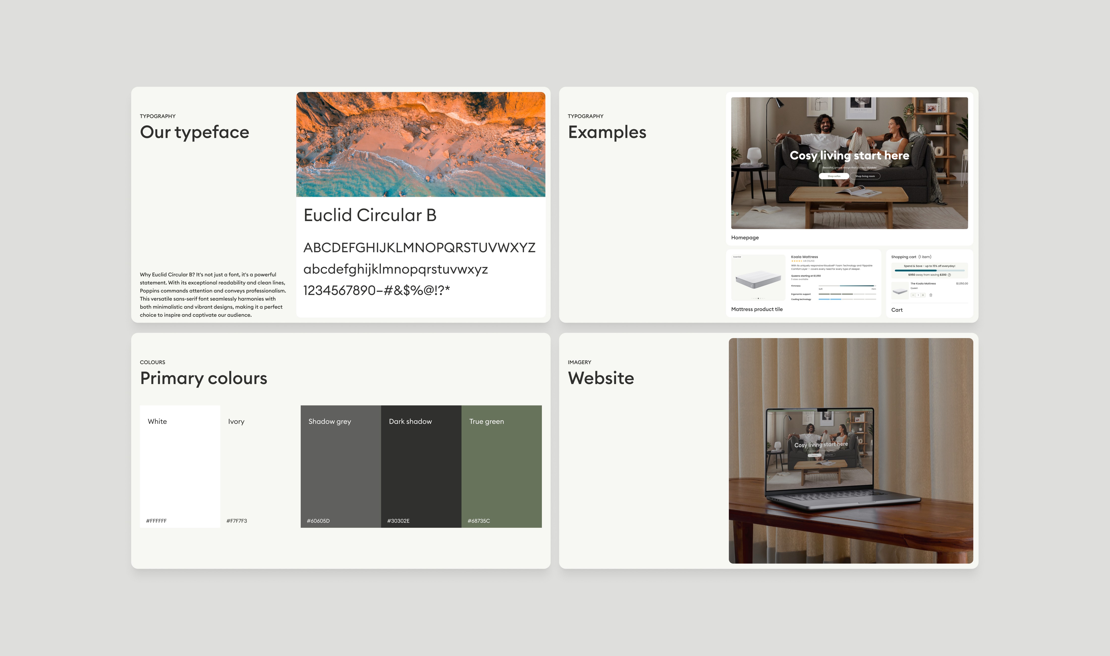The width and height of the screenshot is (1110, 656).
Task: Click the Essential badge on the product tile
Action: point(737,257)
